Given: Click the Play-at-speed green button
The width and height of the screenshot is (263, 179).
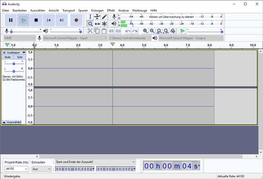Looking at the screenshot, I should pyautogui.click(x=182, y=31).
